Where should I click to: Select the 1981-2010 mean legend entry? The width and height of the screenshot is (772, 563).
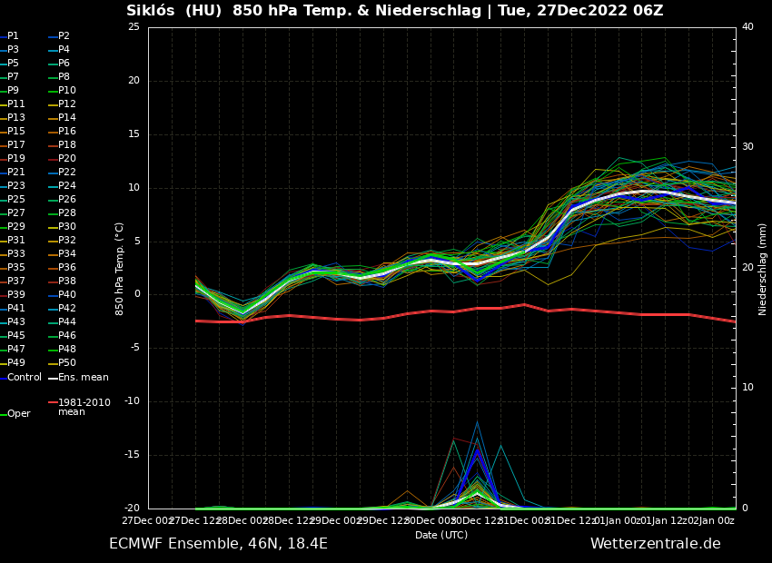coord(84,407)
